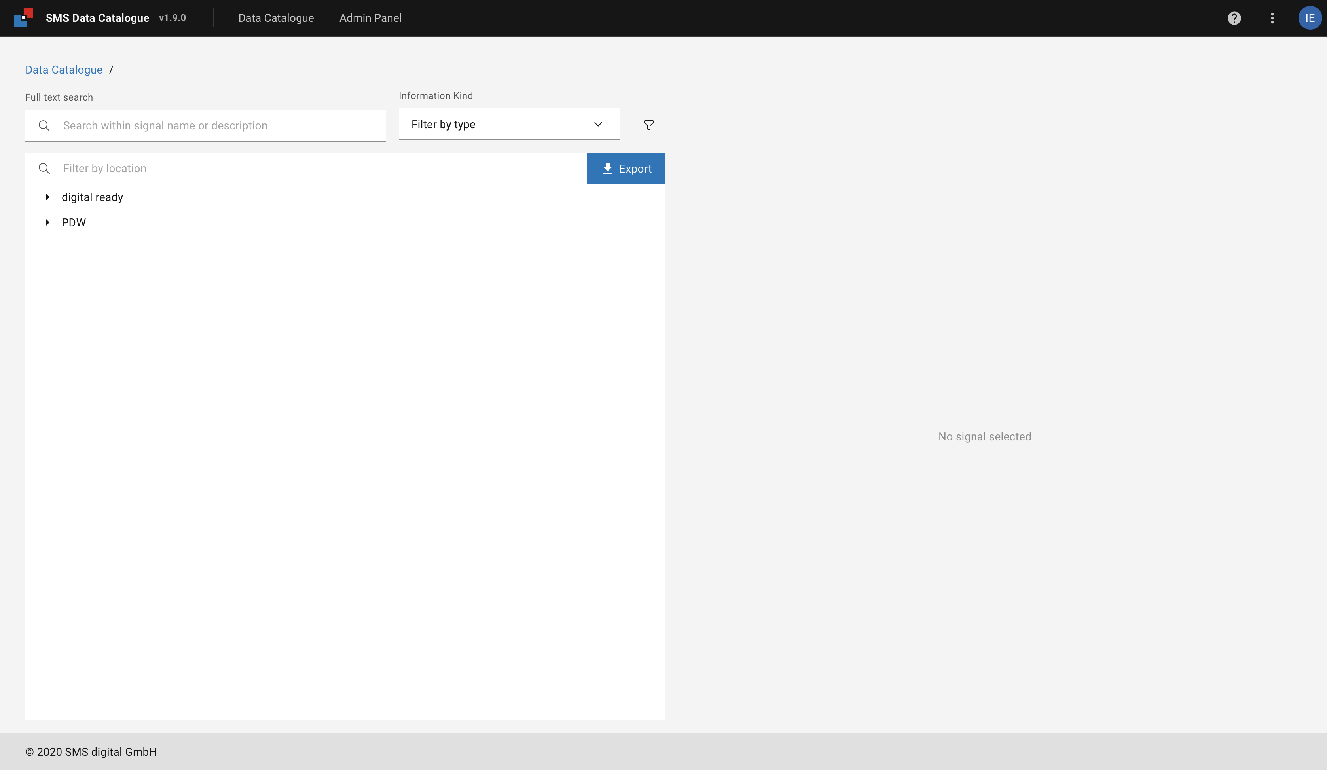1327x770 pixels.
Task: Select the digital ready item label
Action: coord(92,197)
